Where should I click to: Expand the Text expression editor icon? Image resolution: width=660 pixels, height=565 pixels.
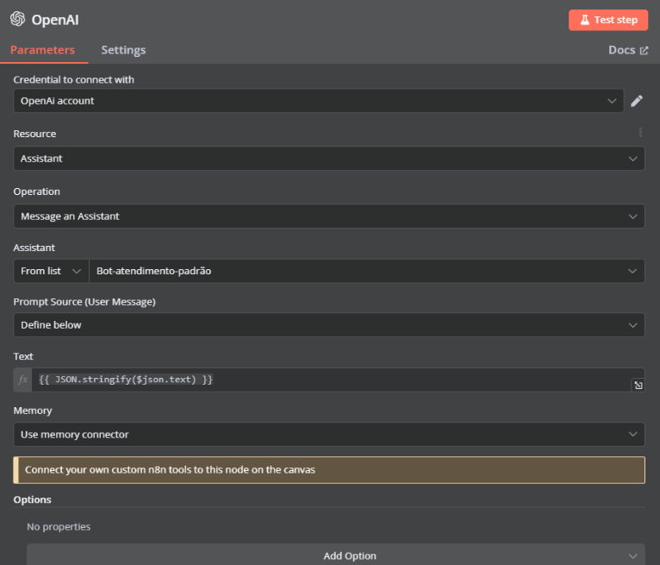638,385
